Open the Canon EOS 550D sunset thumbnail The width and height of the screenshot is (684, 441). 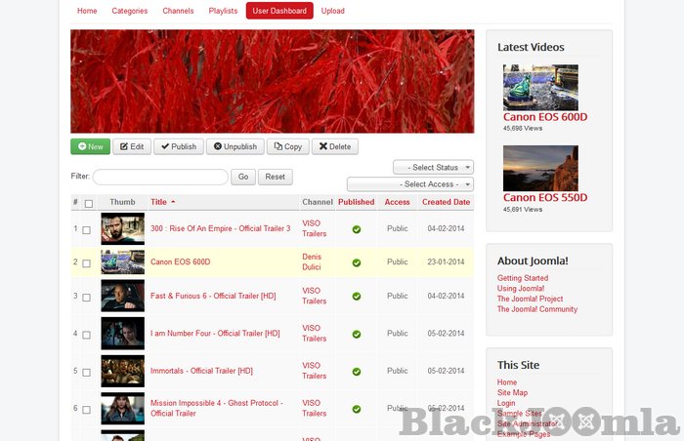[540, 169]
